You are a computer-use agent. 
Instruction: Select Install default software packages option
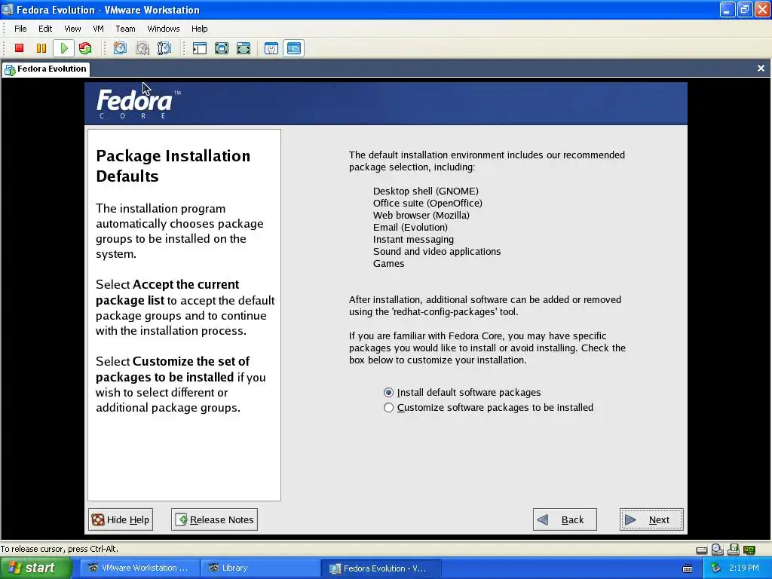tap(462, 392)
